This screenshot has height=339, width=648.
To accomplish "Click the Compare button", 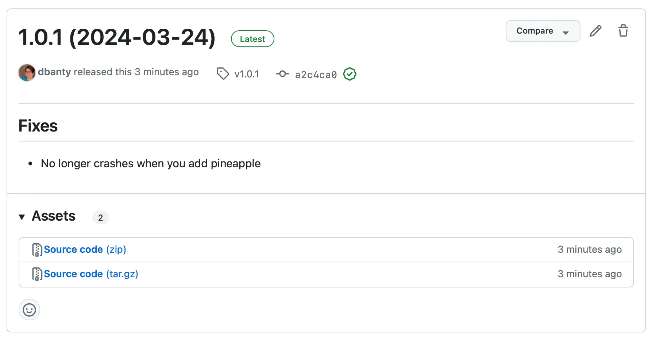I will (x=535, y=31).
